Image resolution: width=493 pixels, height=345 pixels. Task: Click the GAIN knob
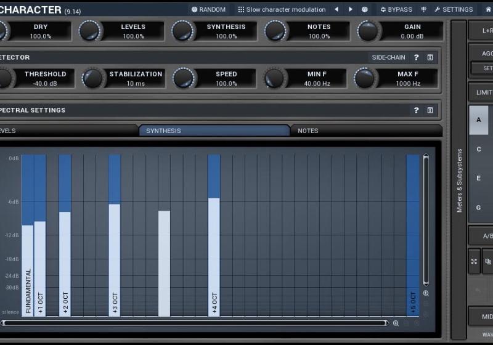[368, 31]
